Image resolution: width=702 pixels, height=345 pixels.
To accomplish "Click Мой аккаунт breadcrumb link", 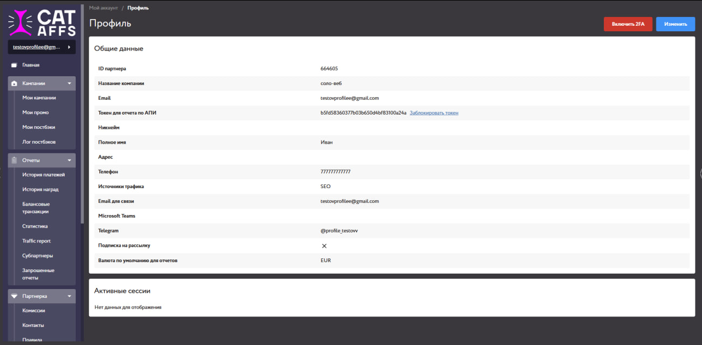I will (103, 8).
